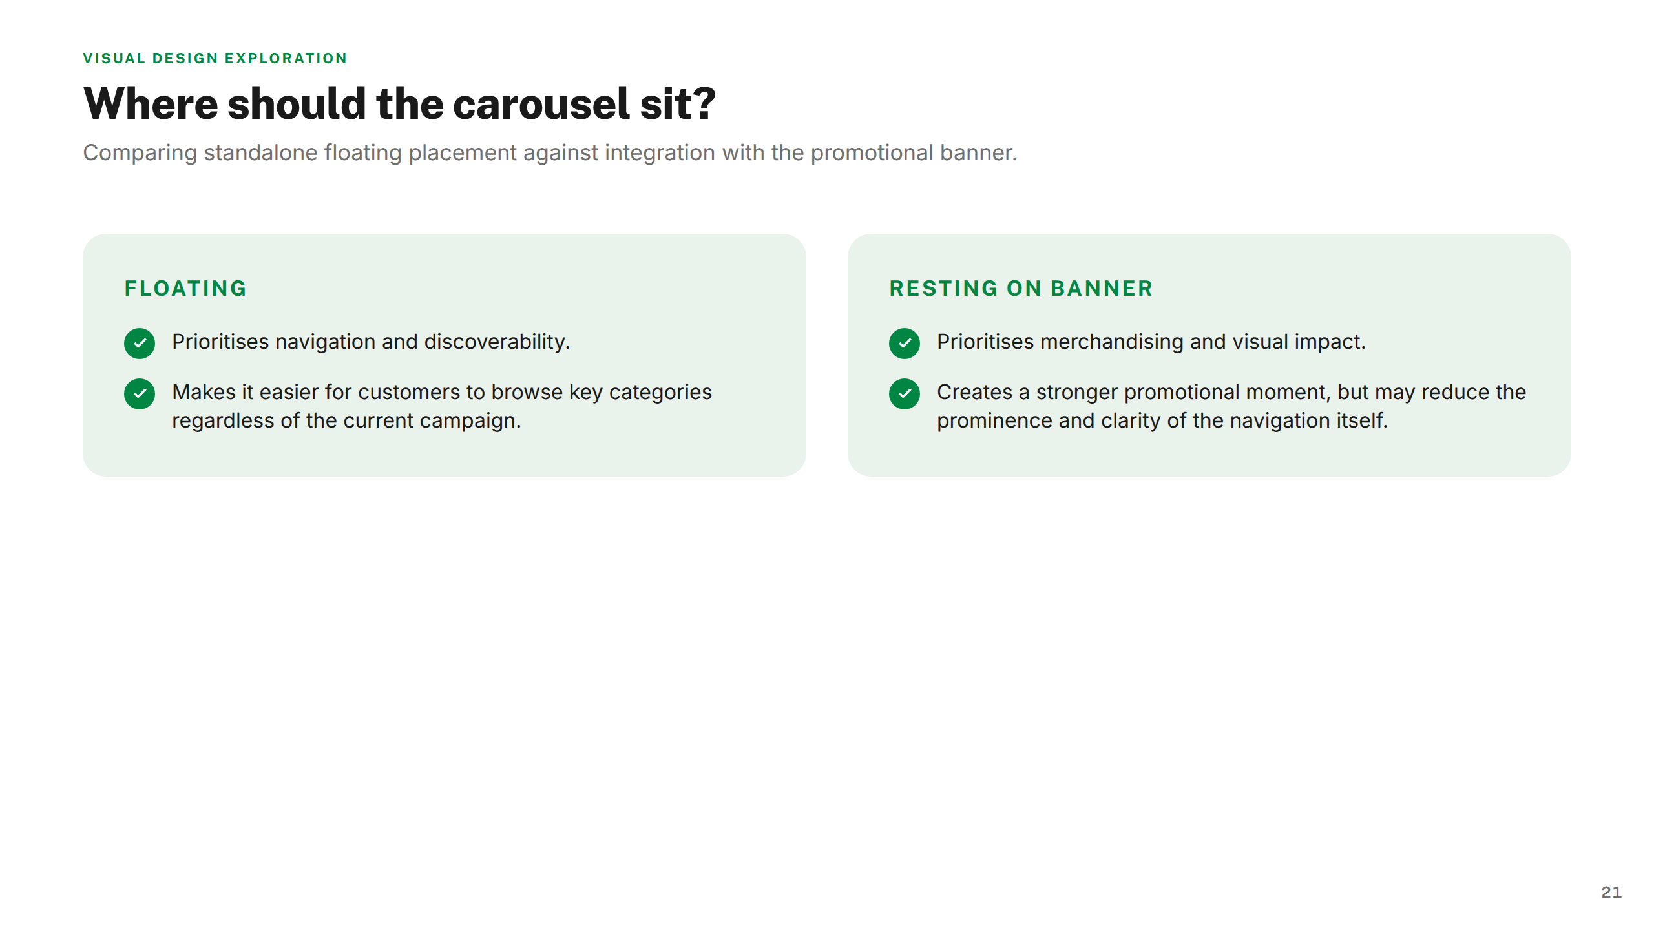This screenshot has width=1654, height=930.
Task: Click the 'FLOATING' card heading
Action: pos(185,288)
